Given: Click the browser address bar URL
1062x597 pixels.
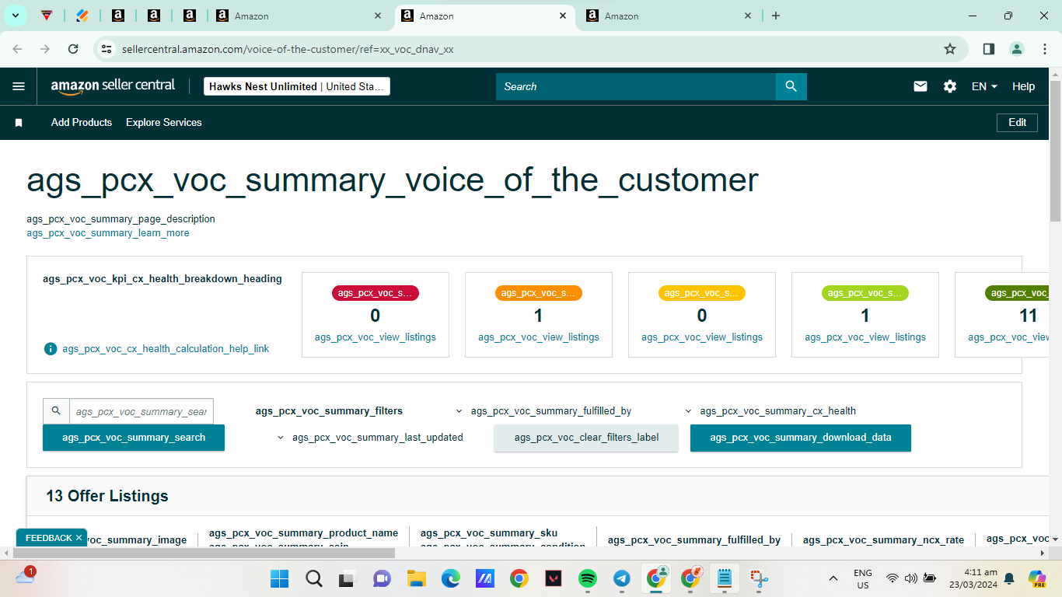Looking at the screenshot, I should (288, 49).
